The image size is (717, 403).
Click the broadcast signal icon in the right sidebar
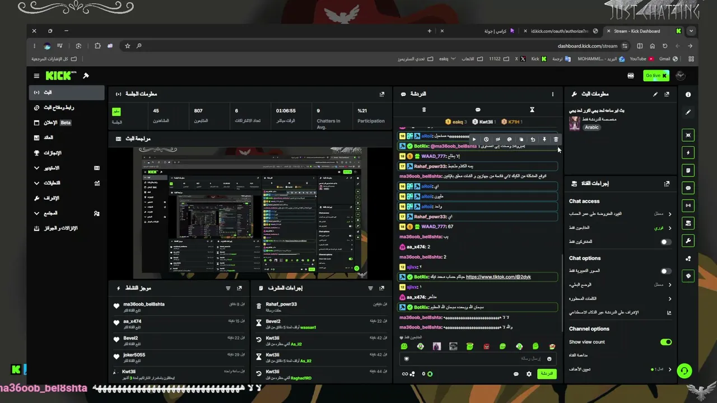[x=688, y=205]
